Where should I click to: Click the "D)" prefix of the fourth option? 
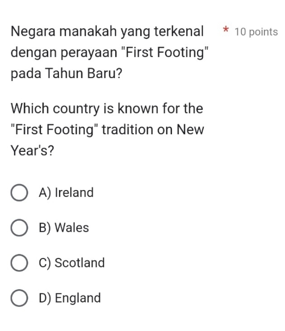click(45, 298)
